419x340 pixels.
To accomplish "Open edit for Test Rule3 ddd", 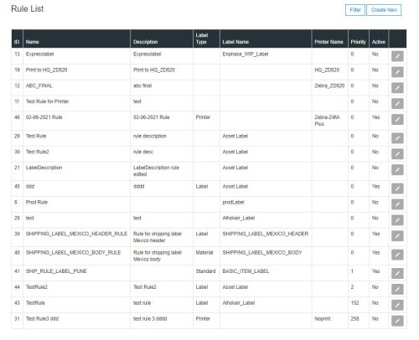I will (397, 321).
